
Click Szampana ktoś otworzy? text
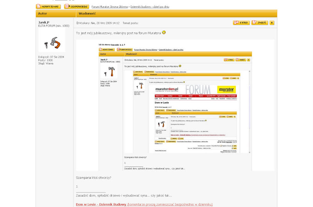point(94,178)
